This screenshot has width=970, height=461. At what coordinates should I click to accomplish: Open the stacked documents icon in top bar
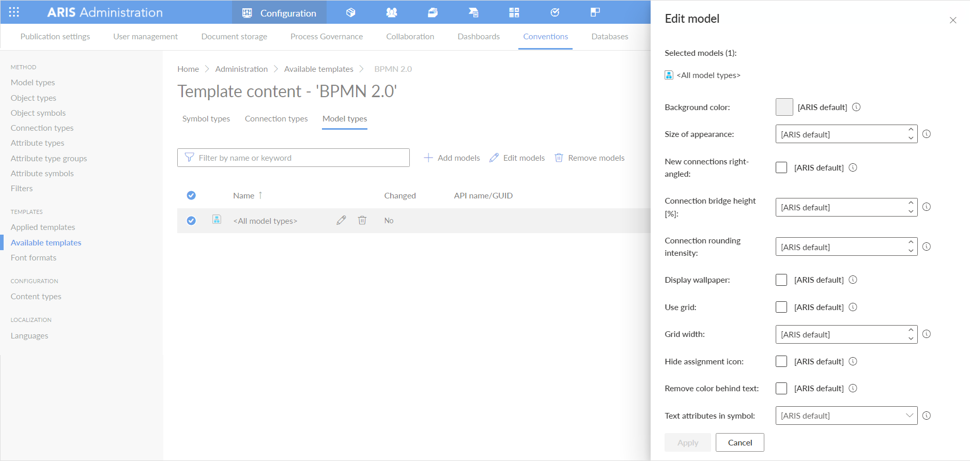pos(433,12)
